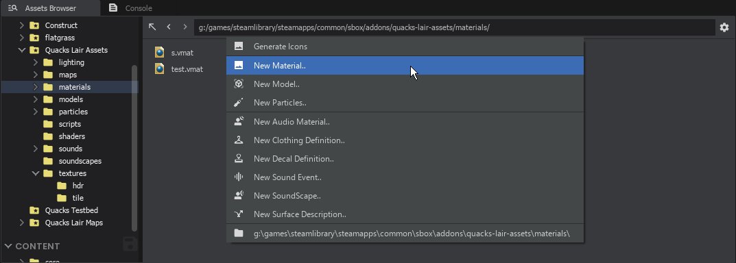
Task: Select New Particles.. menu entry
Action: pos(405,103)
